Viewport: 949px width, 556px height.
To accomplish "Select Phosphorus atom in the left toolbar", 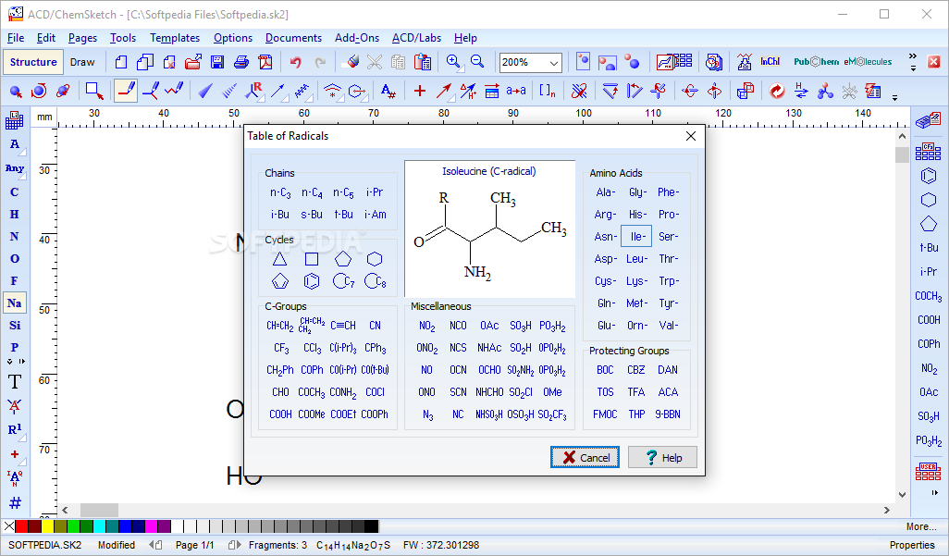I will coord(15,348).
